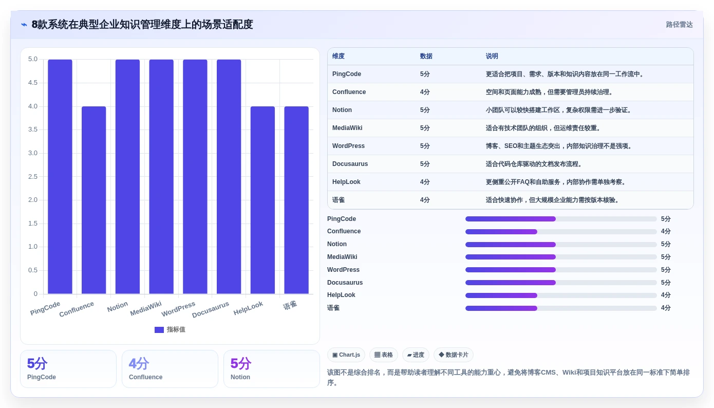Select the MediaWiki bar in the chart
714x408 pixels.
point(161,177)
